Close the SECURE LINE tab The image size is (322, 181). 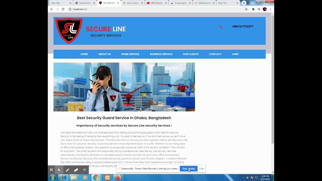[x=118, y=3]
